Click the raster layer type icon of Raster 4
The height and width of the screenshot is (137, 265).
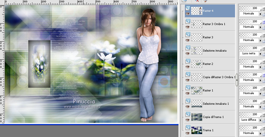(188, 8)
